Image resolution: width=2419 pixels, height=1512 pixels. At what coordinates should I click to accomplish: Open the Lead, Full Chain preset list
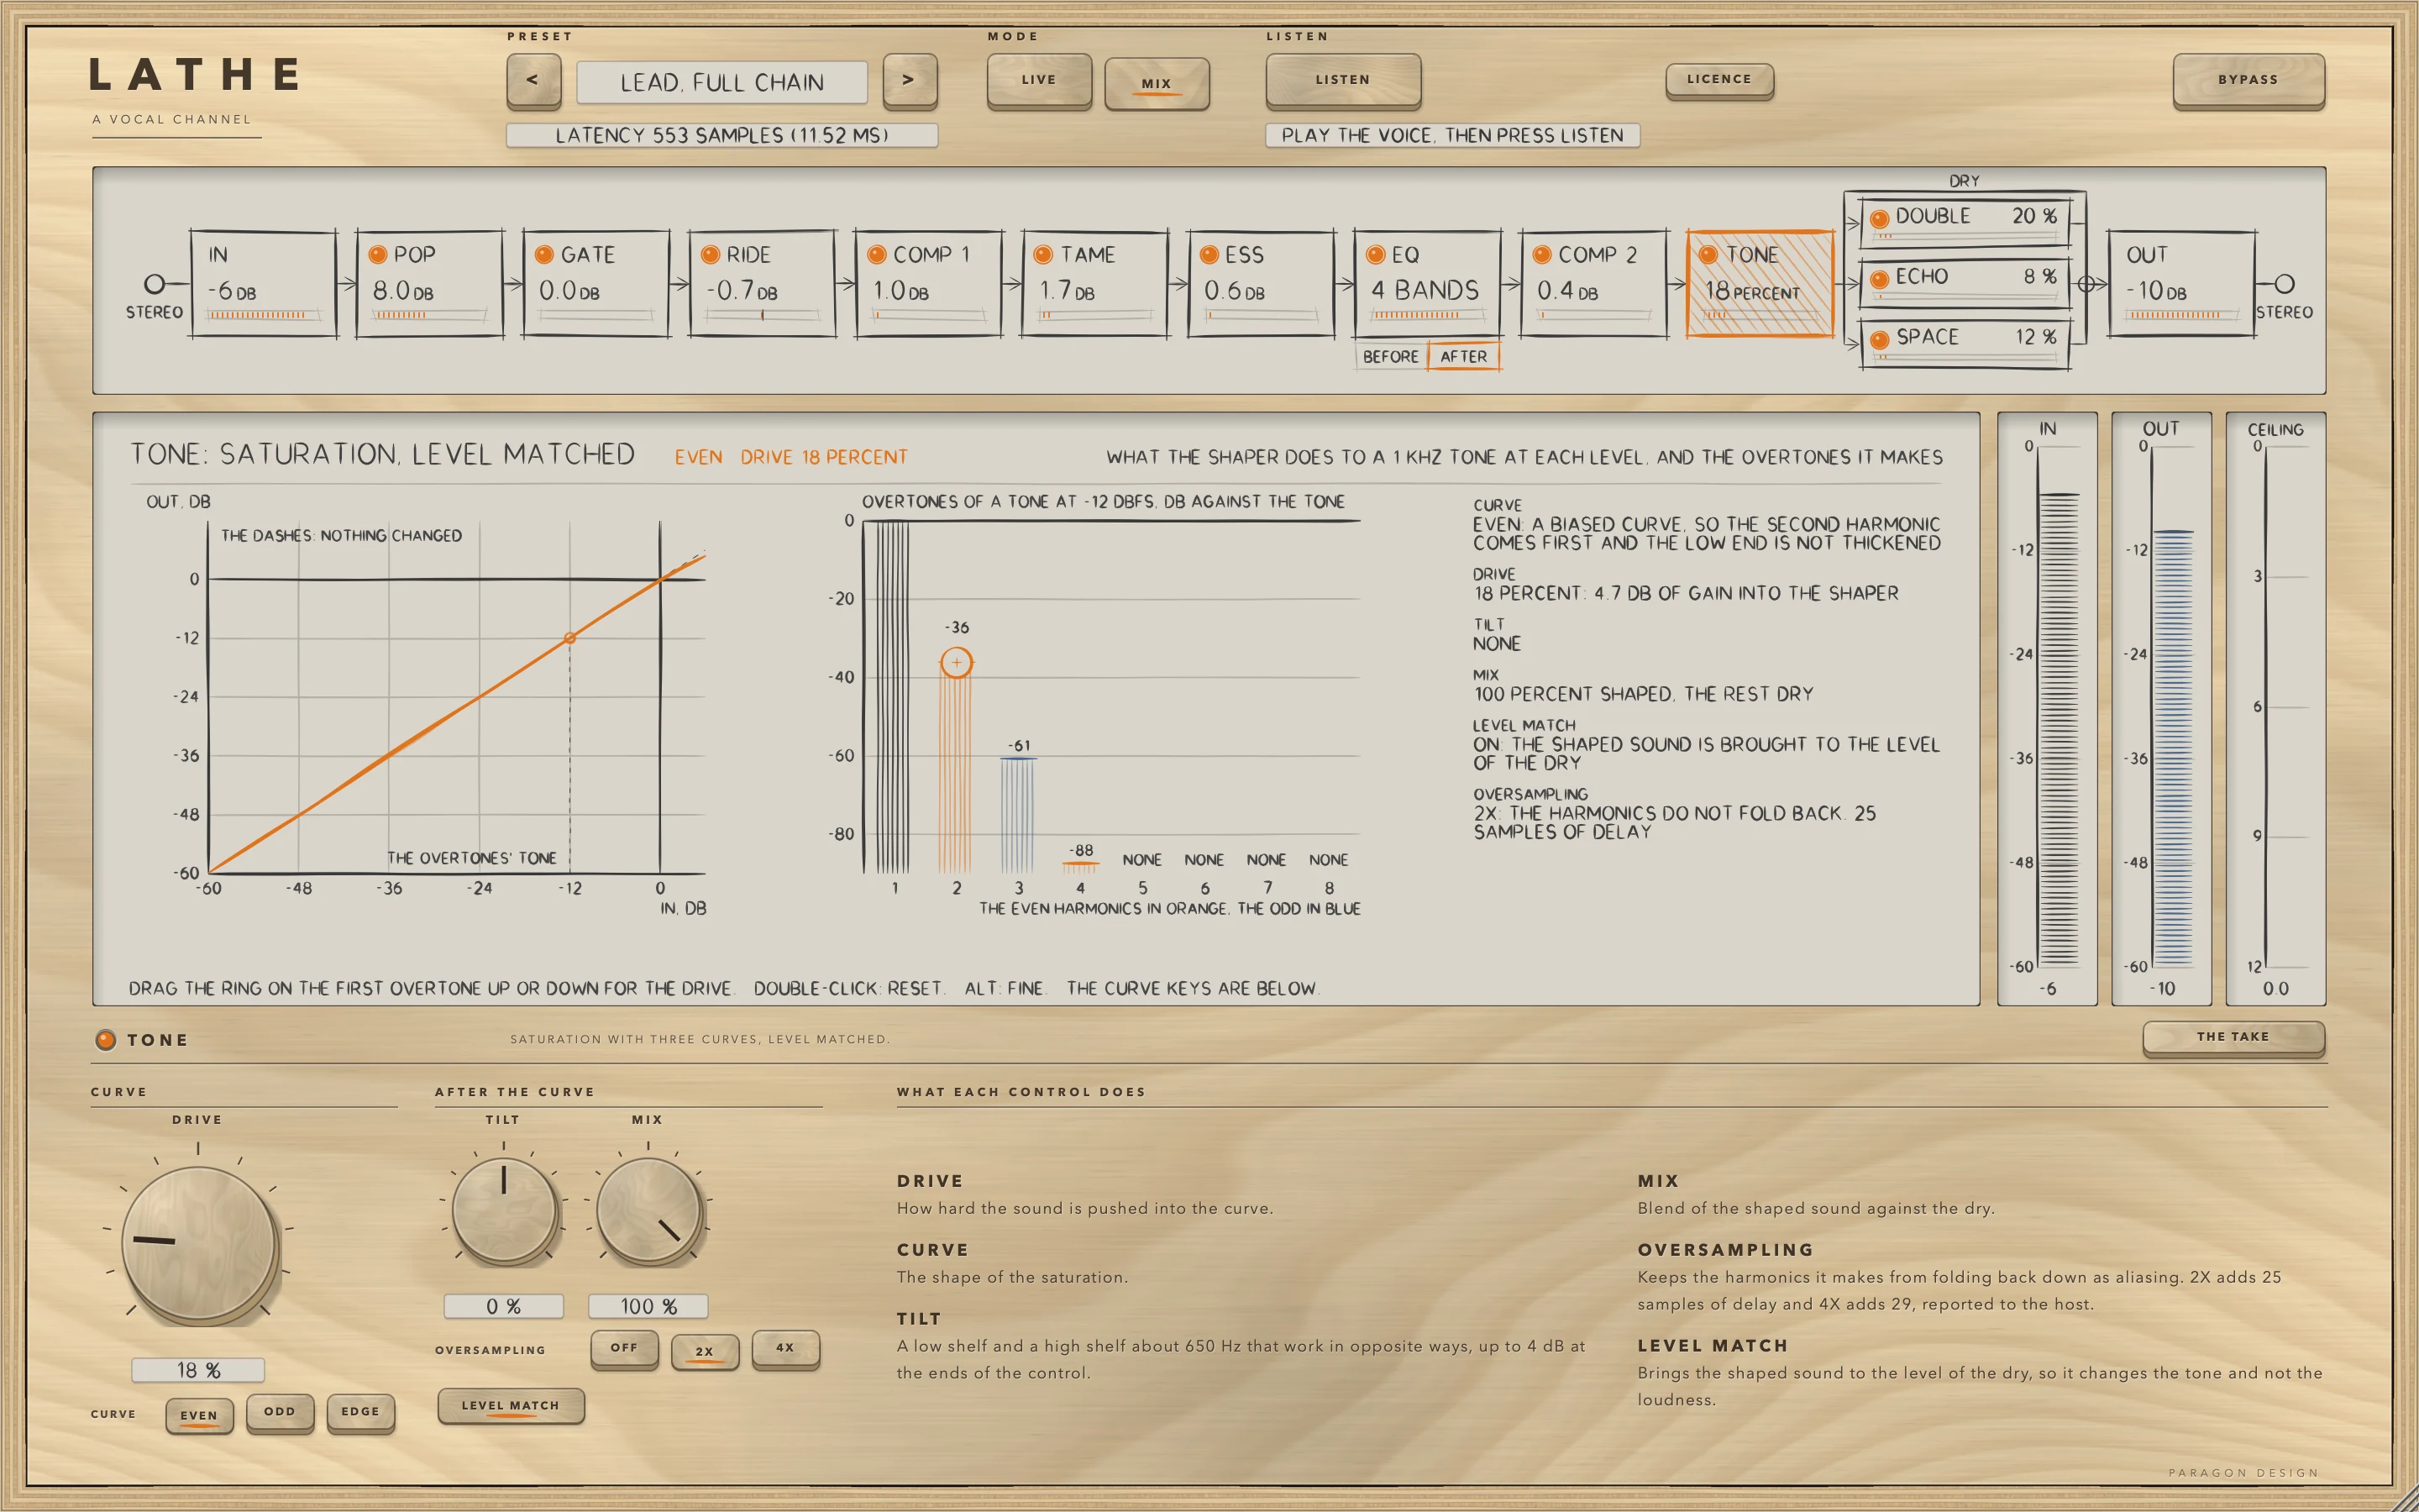pos(722,82)
